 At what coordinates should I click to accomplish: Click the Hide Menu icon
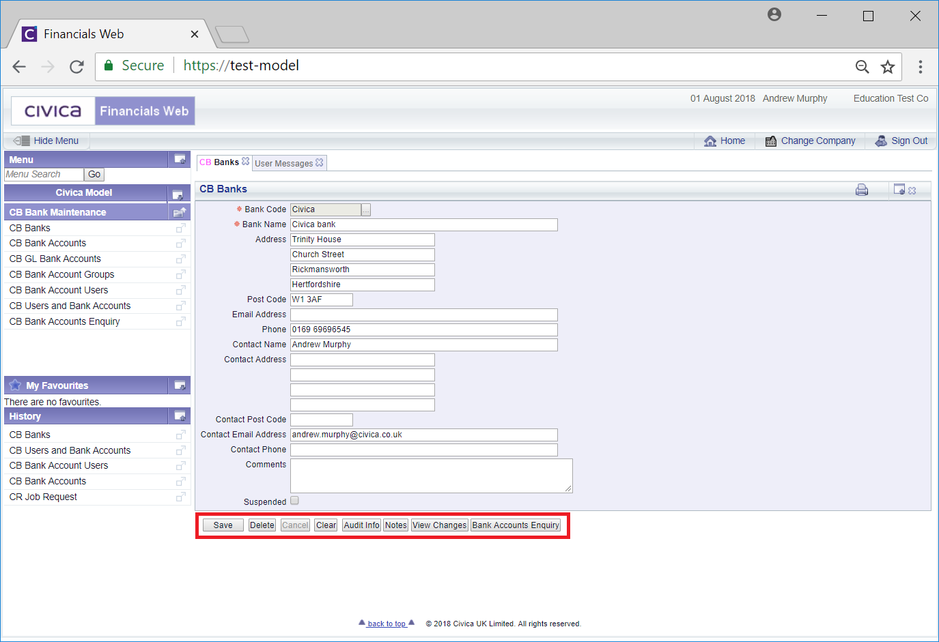[22, 141]
